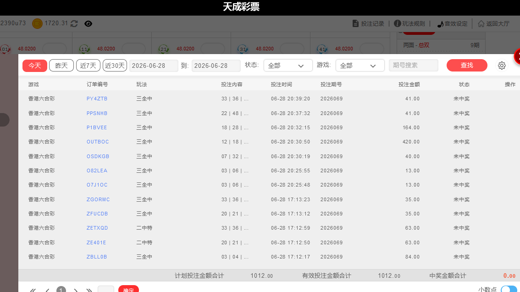Open order ZE401E link
Image resolution: width=520 pixels, height=292 pixels.
click(x=96, y=242)
